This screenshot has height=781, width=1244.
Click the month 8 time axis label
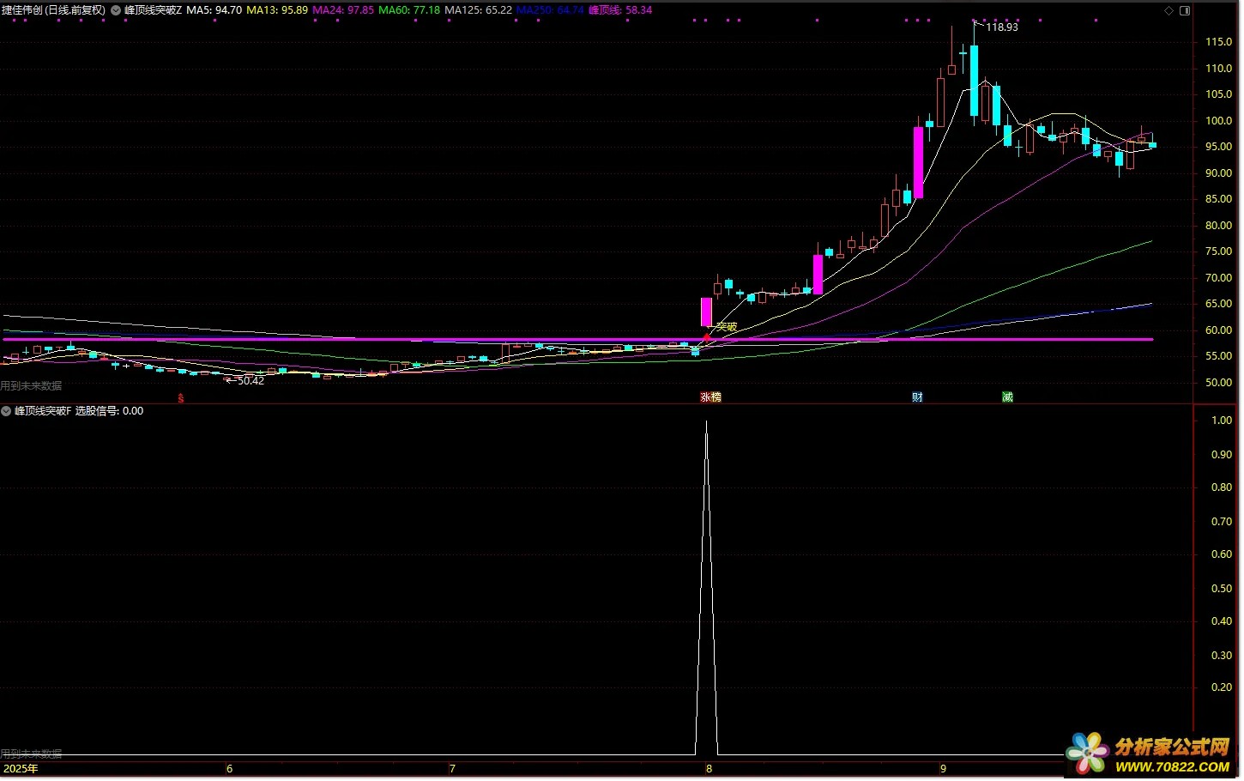click(709, 769)
